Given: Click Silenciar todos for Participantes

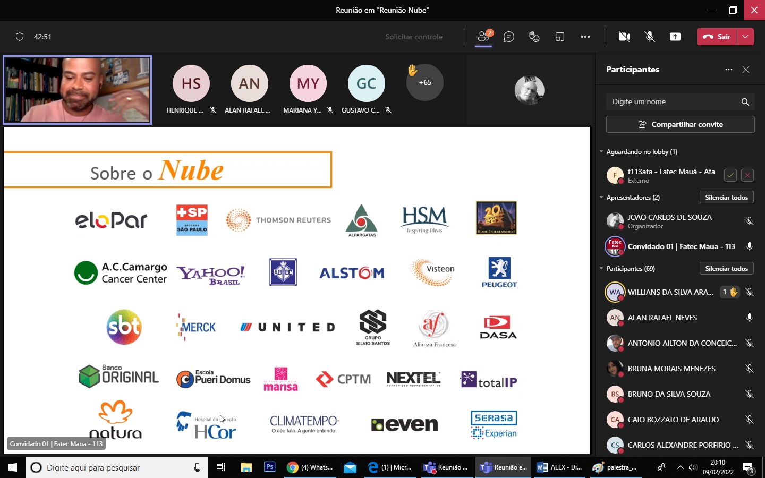Looking at the screenshot, I should pyautogui.click(x=726, y=269).
